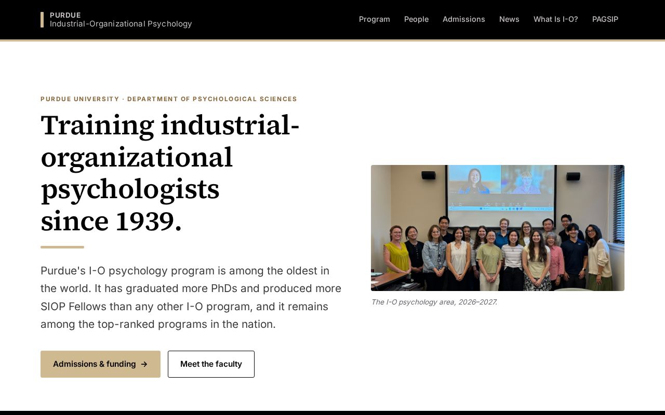Go to the People page
Image resolution: width=665 pixels, height=415 pixels.
(416, 19)
